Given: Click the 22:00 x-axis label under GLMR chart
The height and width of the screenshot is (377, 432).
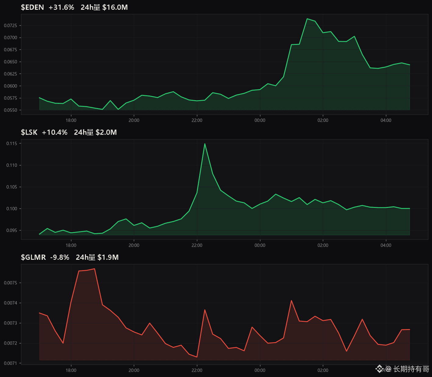Looking at the screenshot, I should click(x=197, y=370).
